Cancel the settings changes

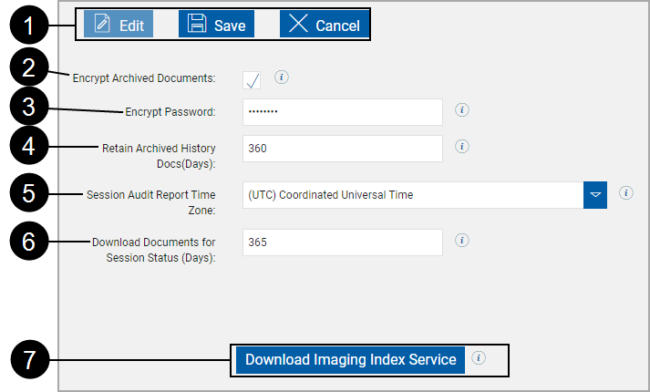point(325,24)
